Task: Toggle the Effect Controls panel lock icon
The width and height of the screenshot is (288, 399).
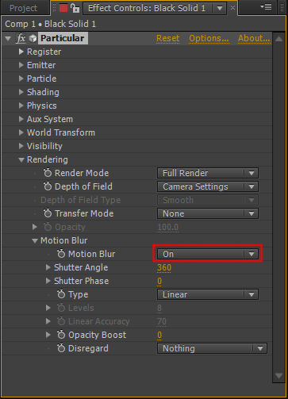Action: pos(75,8)
